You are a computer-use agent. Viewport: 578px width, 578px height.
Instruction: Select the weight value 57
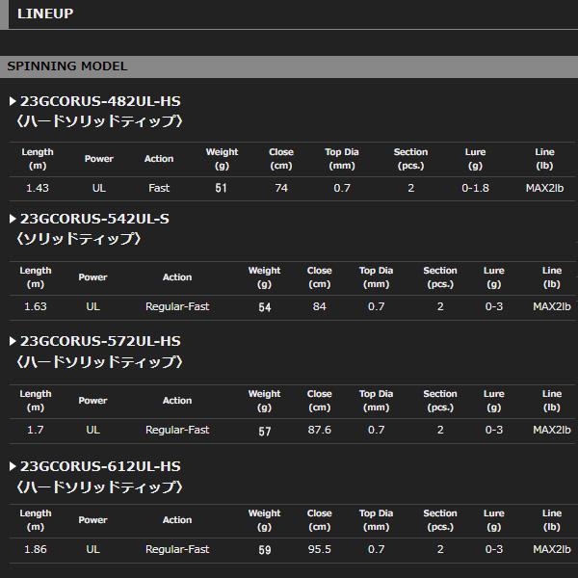click(264, 431)
